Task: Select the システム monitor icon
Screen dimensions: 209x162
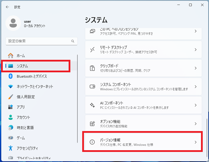Action: (x=10, y=66)
